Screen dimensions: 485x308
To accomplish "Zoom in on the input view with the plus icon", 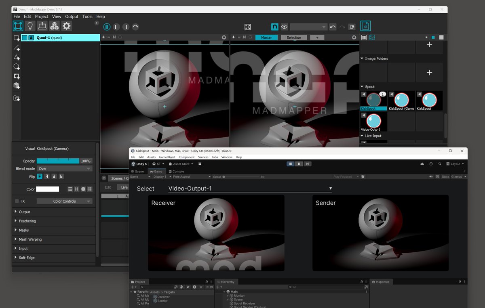I will (x=103, y=38).
